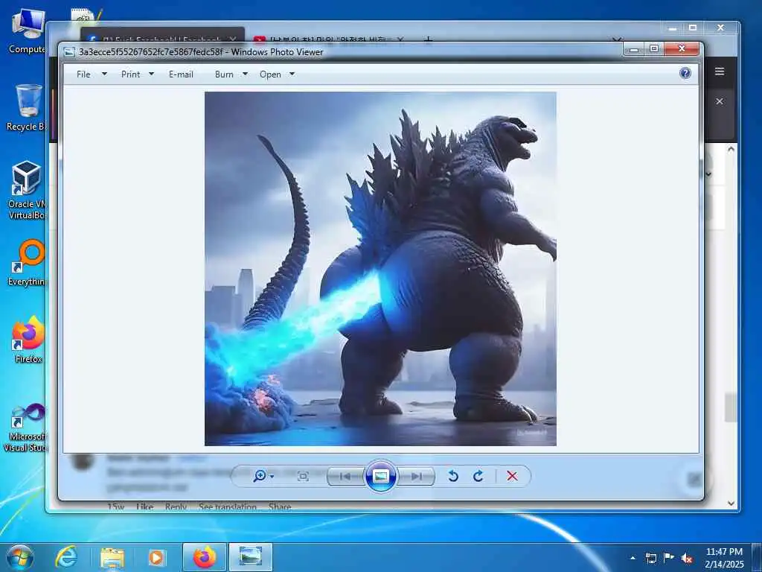This screenshot has height=572, width=762.
Task: Select the Microsoft Visual Studio desktop shortcut
Action: pos(26,428)
